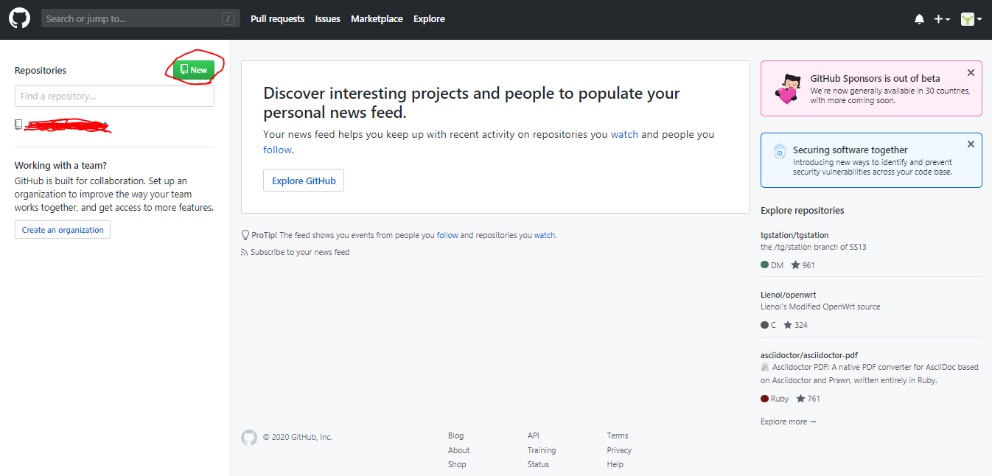This screenshot has width=992, height=476.
Task: Click the Explore repositories heading
Action: pos(803,210)
